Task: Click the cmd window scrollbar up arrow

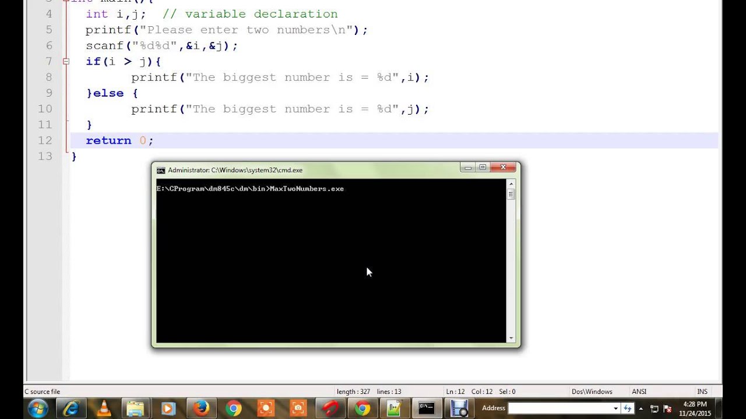Action: [x=511, y=183]
